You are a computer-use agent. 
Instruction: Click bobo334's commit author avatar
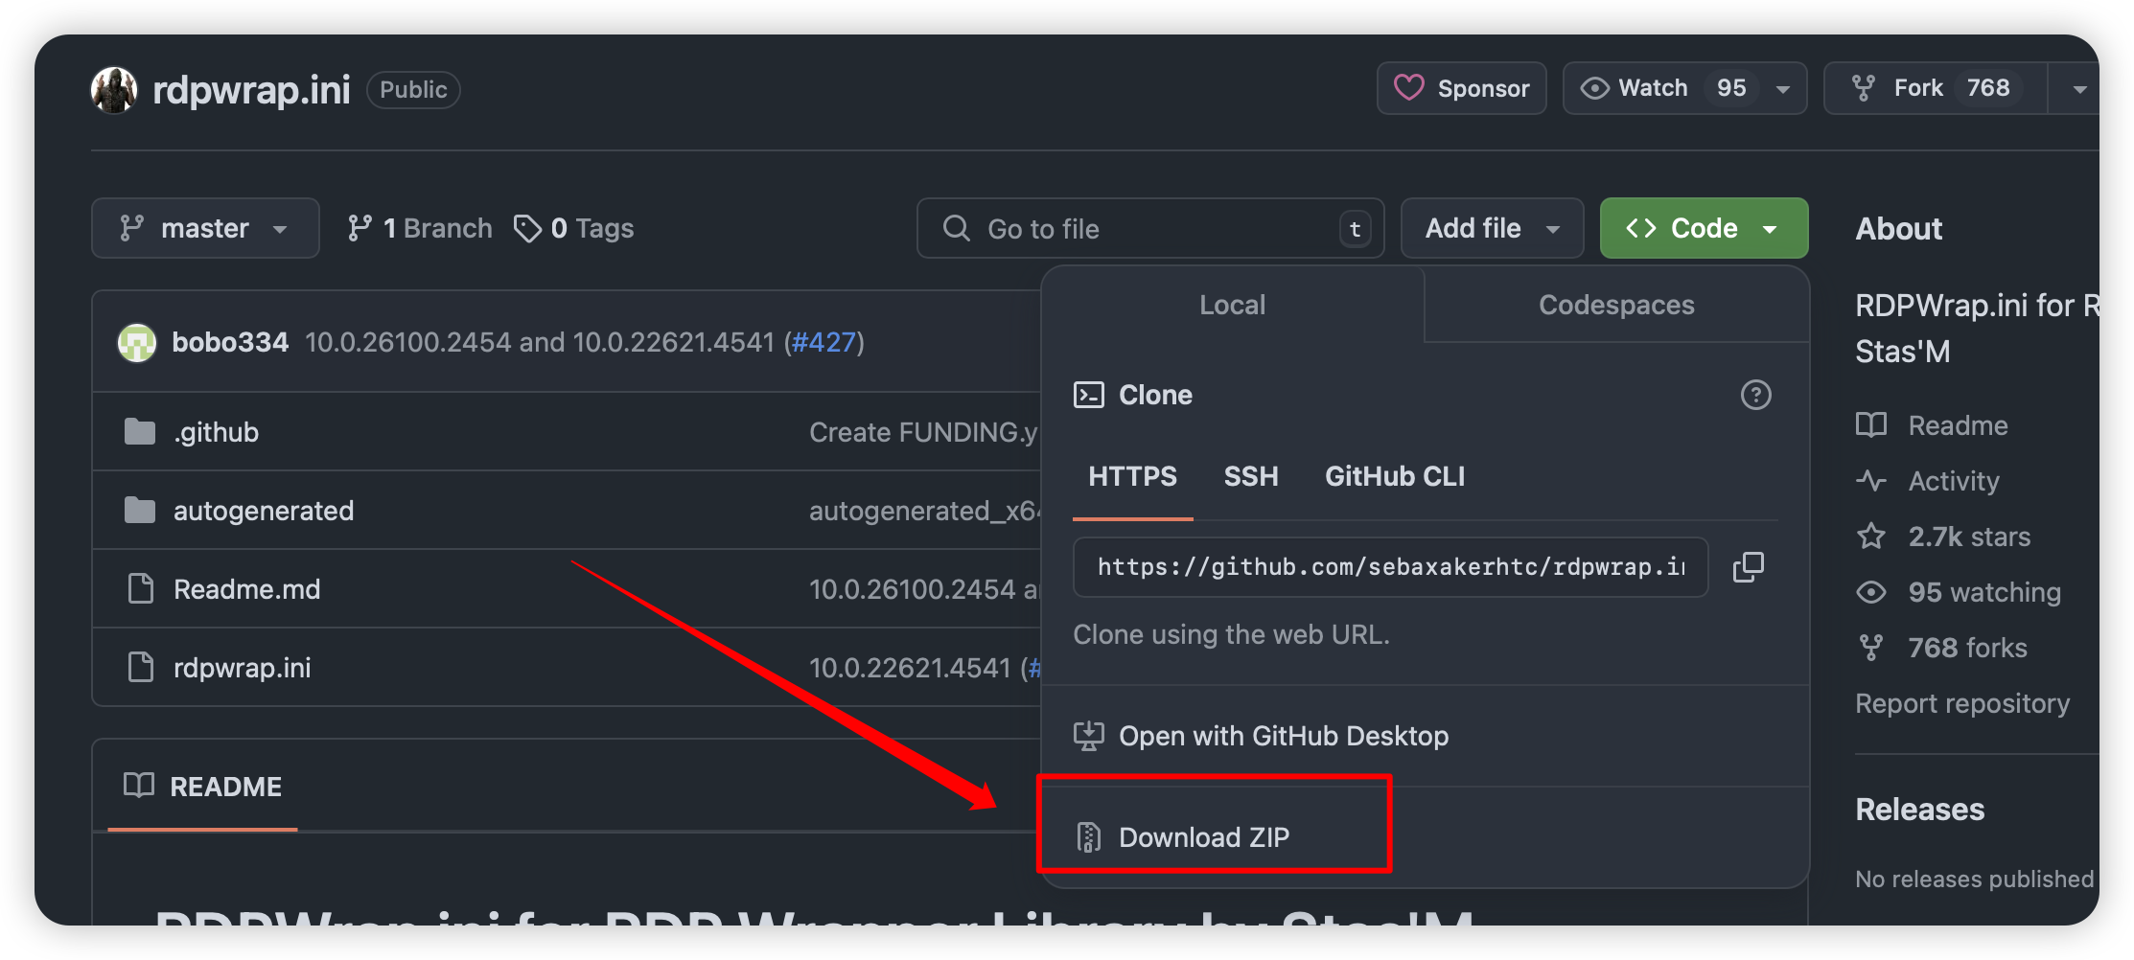pyautogui.click(x=137, y=343)
